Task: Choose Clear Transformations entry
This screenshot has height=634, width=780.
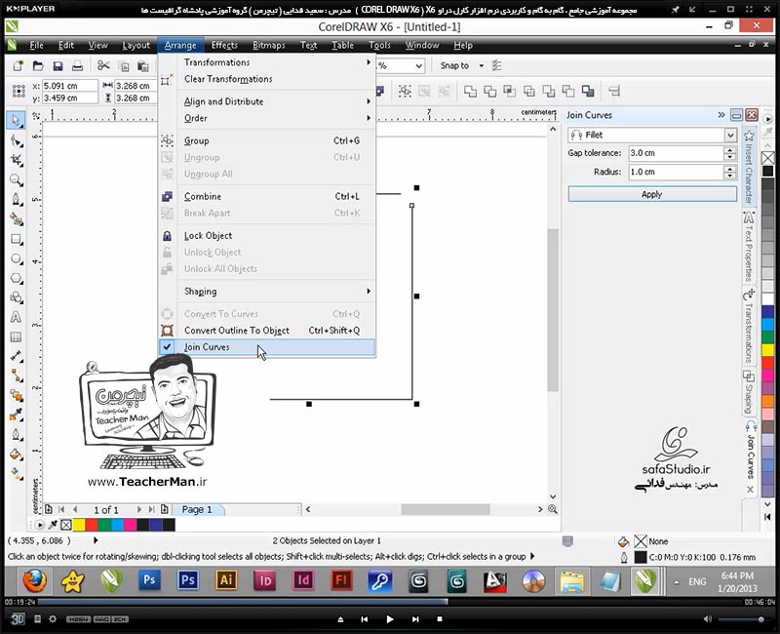Action: point(266,79)
